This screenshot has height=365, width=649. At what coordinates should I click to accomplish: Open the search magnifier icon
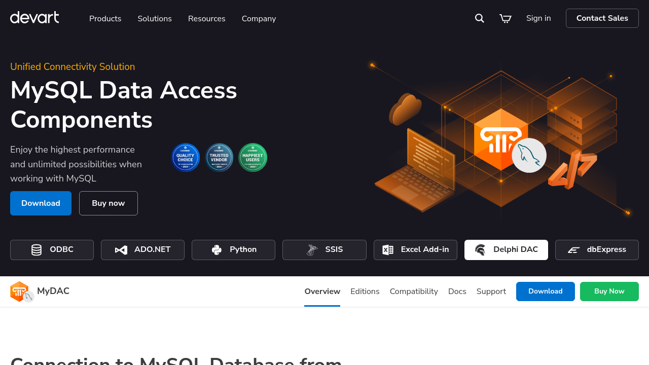click(x=480, y=18)
